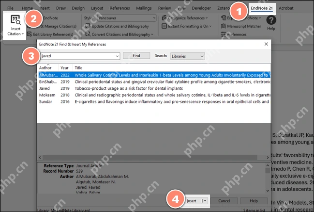Open the Review tab
Screen dimensions: 314x212
click(x=164, y=8)
